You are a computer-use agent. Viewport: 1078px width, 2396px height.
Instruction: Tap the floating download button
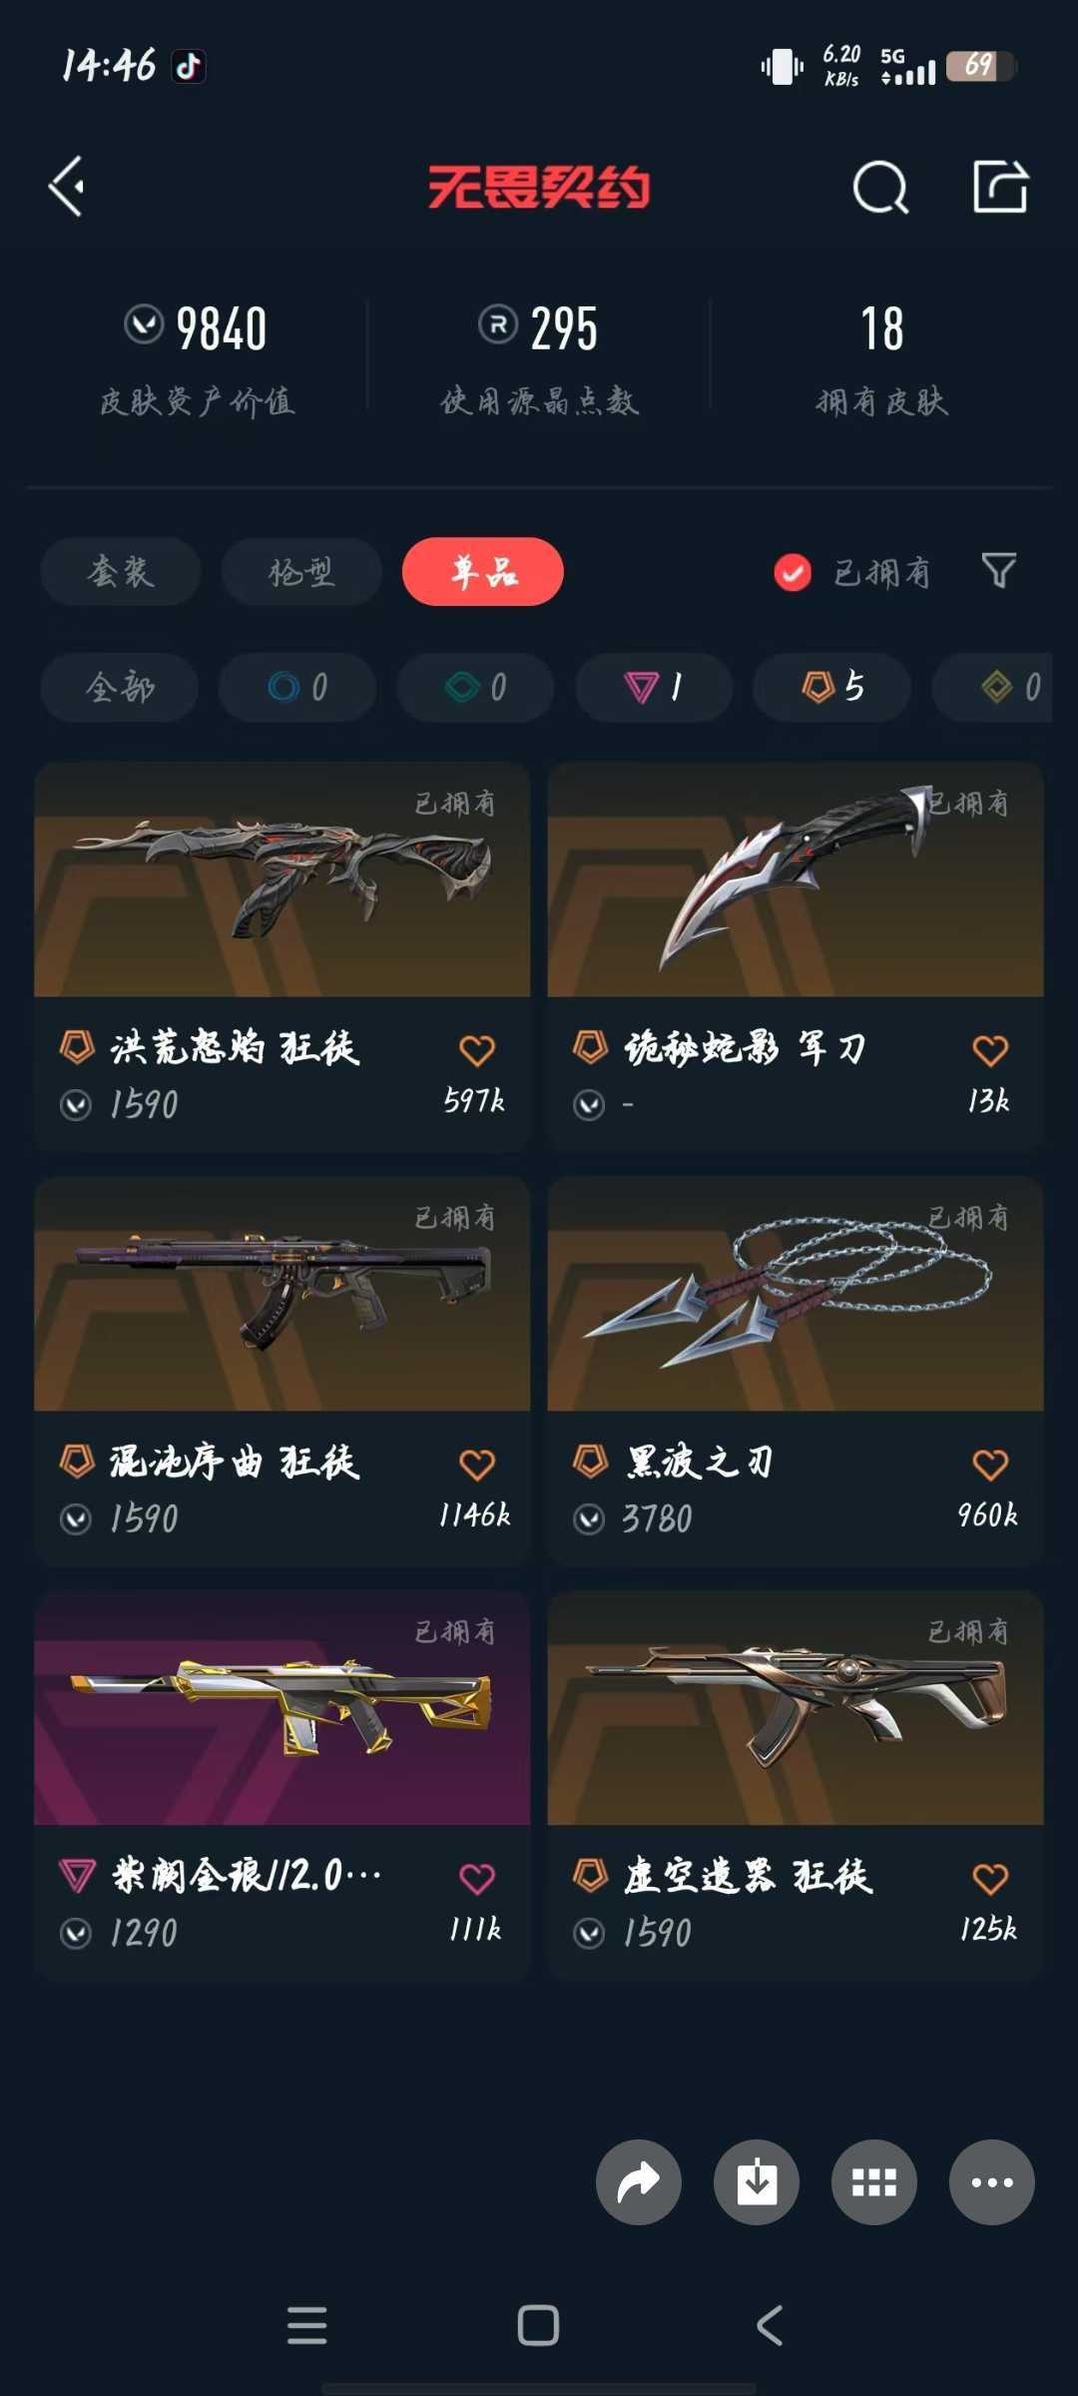(757, 2182)
